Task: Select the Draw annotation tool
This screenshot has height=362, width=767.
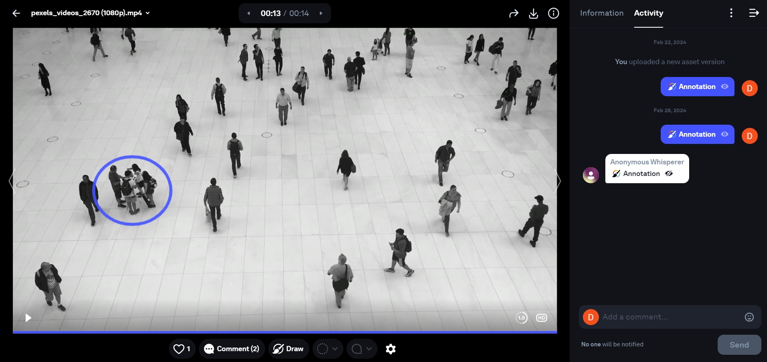Action: [288, 349]
